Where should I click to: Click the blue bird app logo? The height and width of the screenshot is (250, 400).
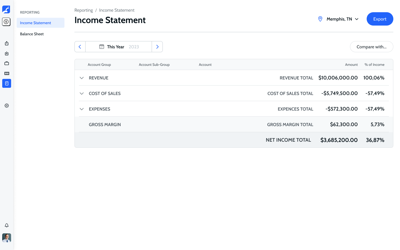point(6,9)
